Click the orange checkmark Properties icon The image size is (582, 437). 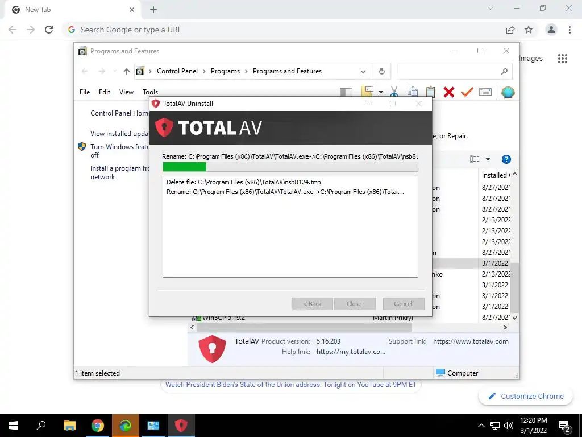click(467, 92)
